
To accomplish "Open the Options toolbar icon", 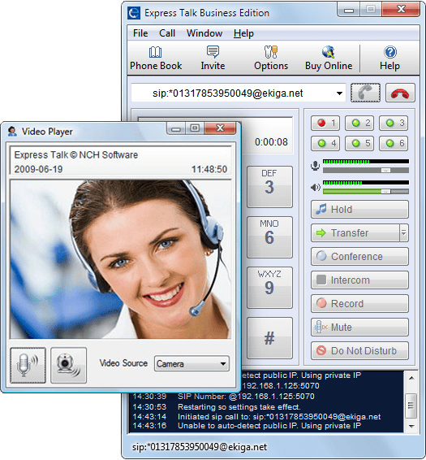I will pyautogui.click(x=271, y=52).
